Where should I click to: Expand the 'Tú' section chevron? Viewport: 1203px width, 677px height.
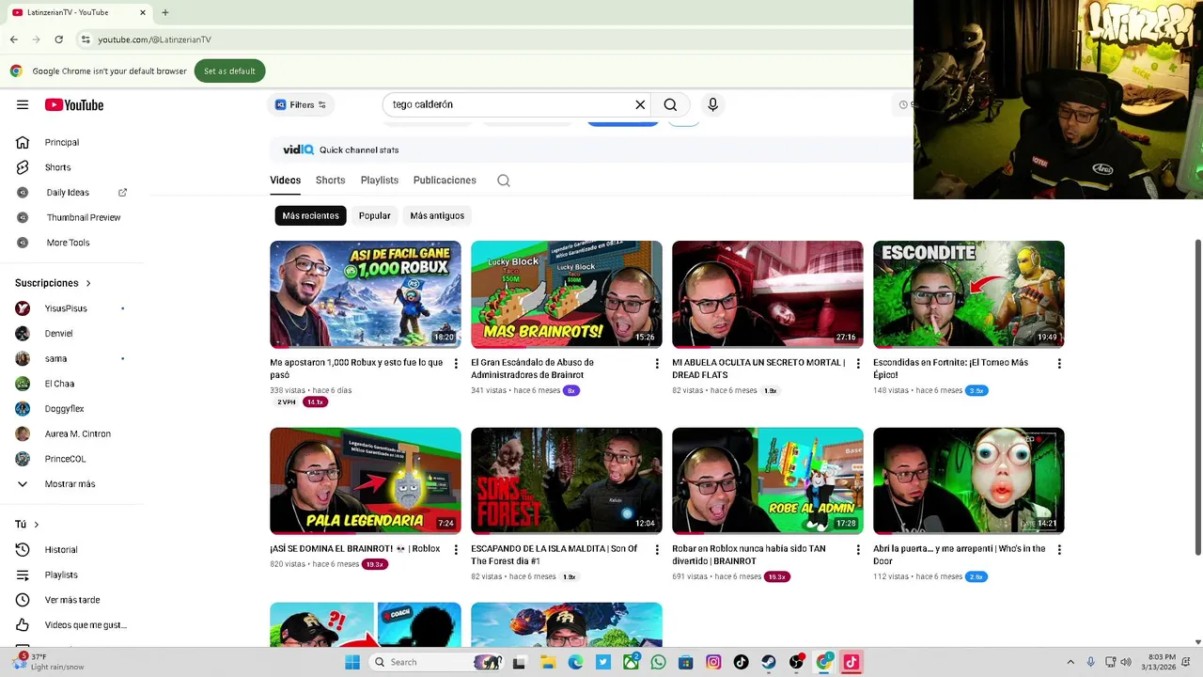coord(37,525)
